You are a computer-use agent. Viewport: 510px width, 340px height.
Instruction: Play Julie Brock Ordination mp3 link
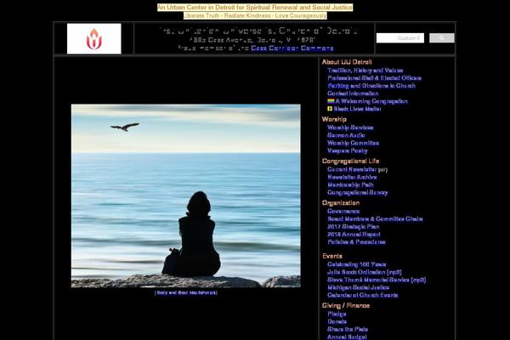pyautogui.click(x=365, y=272)
